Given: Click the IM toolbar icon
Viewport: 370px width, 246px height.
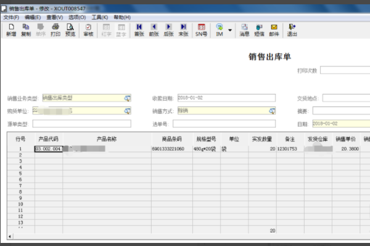Looking at the screenshot, I should click(x=220, y=30).
